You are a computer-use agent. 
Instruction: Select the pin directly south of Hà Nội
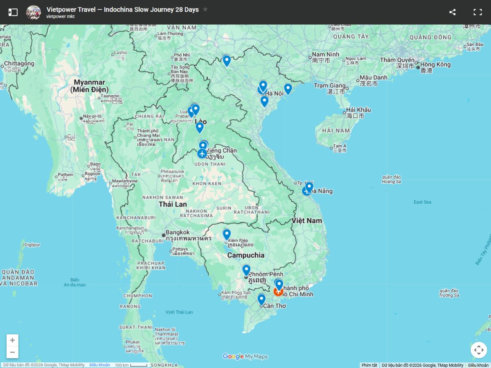264,101
